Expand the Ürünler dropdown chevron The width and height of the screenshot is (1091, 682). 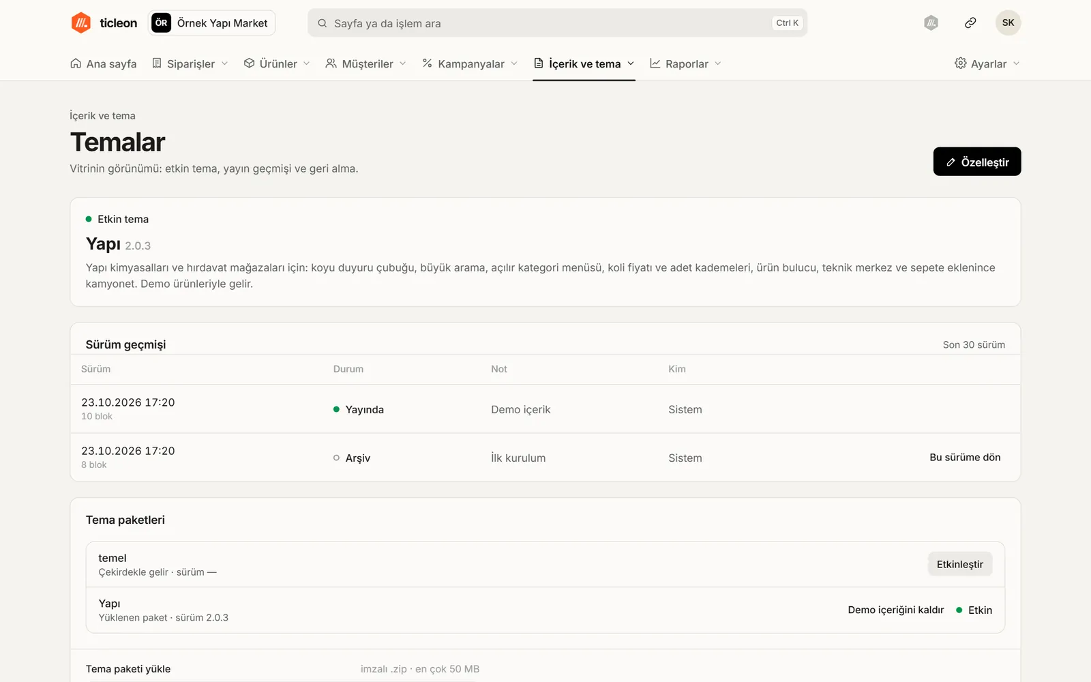pos(306,63)
